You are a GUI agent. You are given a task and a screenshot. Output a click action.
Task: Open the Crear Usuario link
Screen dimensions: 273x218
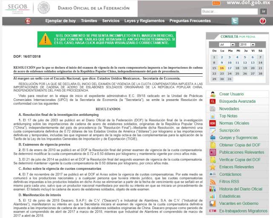click(231, 94)
